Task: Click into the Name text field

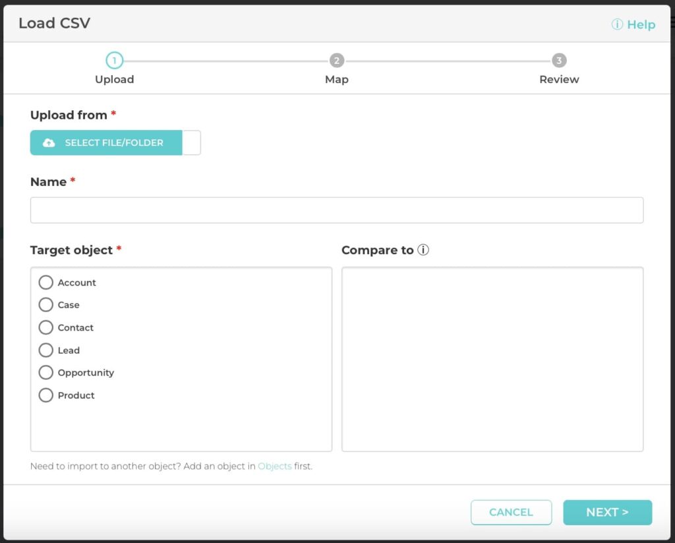Action: tap(336, 210)
